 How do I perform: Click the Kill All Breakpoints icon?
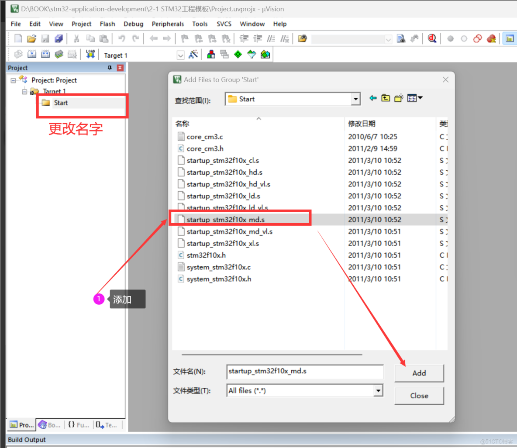coord(491,38)
